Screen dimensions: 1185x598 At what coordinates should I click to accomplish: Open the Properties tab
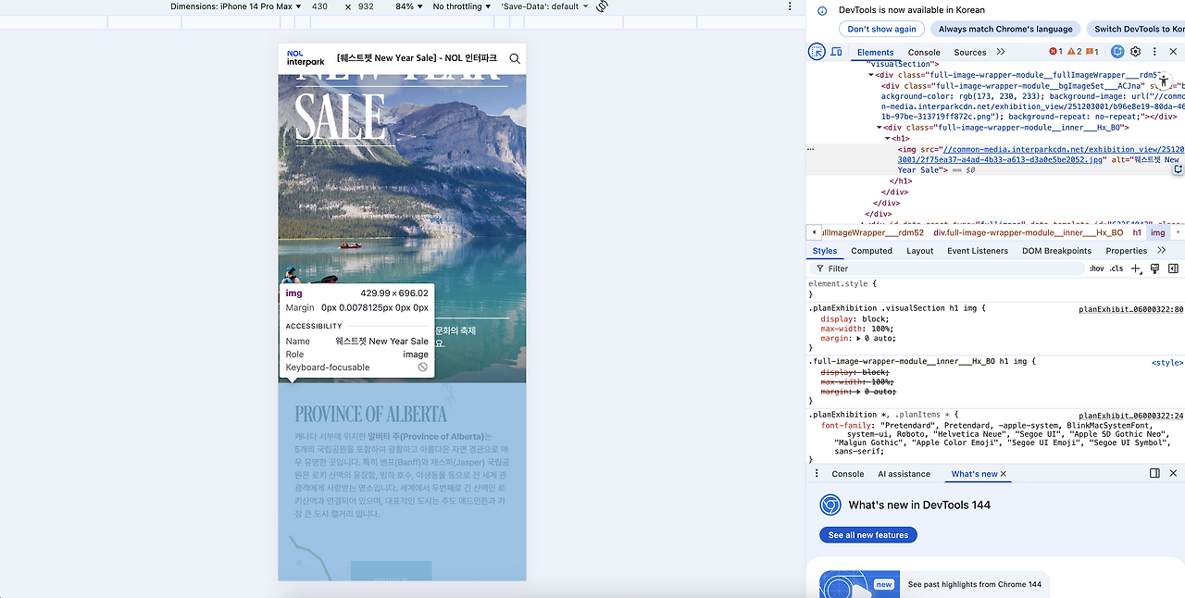click(1126, 251)
